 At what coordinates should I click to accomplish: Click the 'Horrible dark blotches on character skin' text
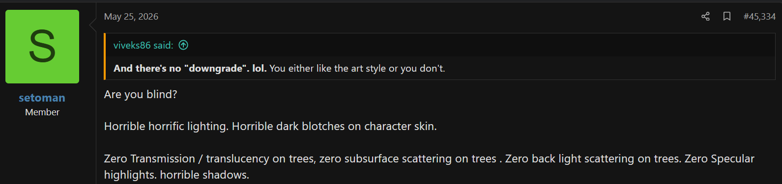point(334,126)
